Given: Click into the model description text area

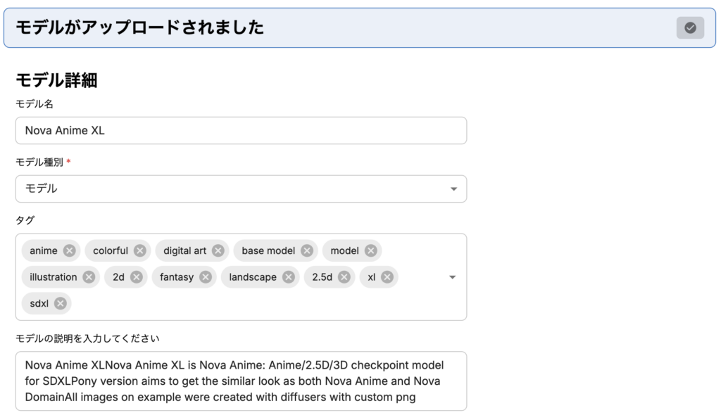Looking at the screenshot, I should tap(241, 381).
